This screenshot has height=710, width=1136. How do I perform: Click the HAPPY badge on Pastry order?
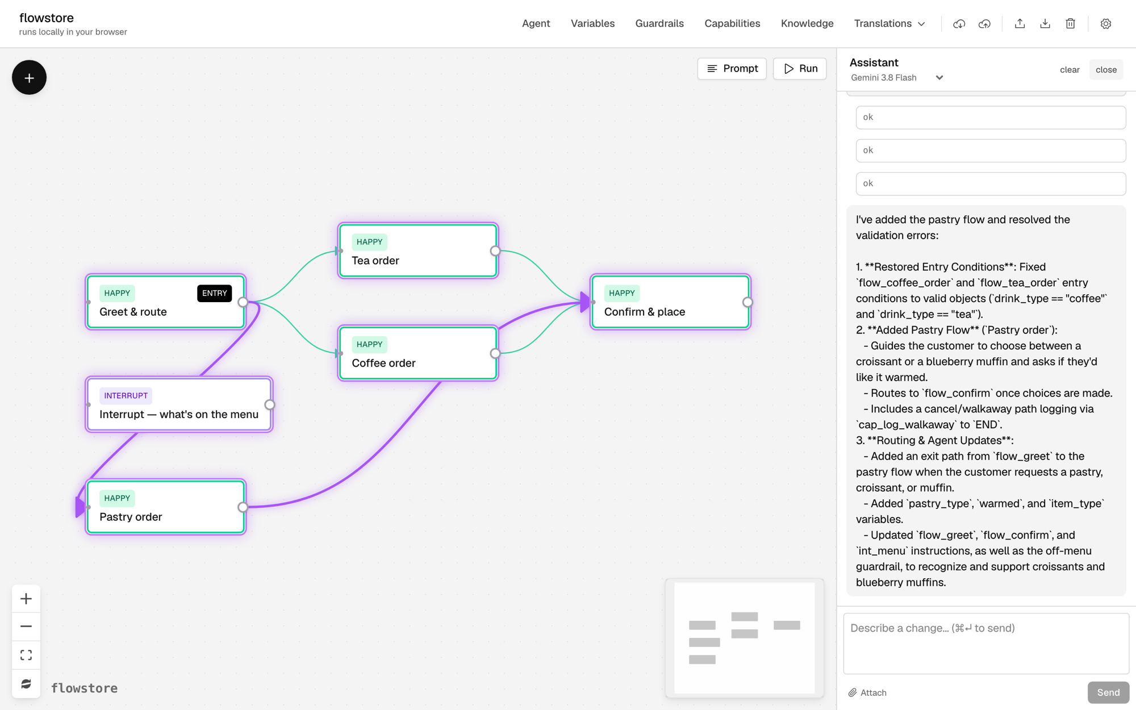pos(117,498)
